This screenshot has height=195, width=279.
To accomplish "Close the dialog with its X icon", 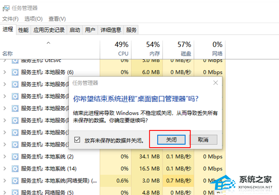I will (216, 83).
